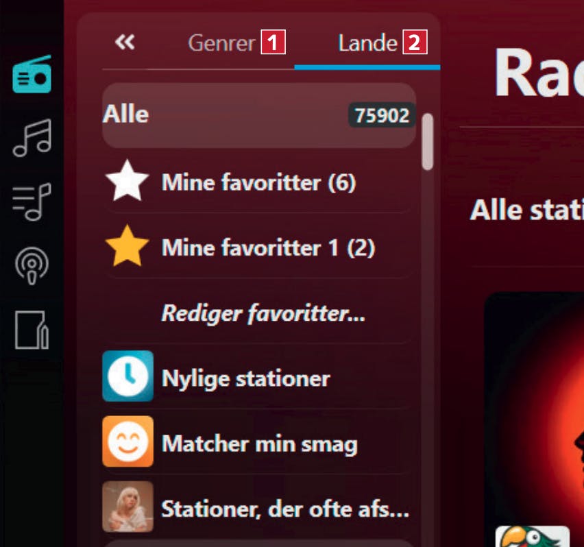Open Nylige stationer
Image resolution: width=584 pixels, height=547 pixels.
tap(246, 378)
